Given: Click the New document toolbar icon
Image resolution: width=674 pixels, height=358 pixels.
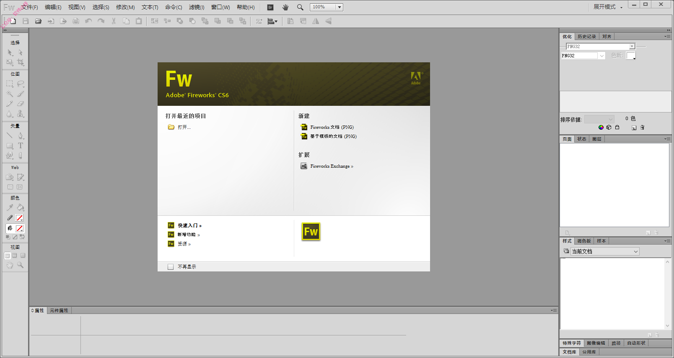Looking at the screenshot, I should (13, 21).
